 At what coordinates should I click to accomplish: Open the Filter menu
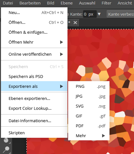(x=106, y=3)
